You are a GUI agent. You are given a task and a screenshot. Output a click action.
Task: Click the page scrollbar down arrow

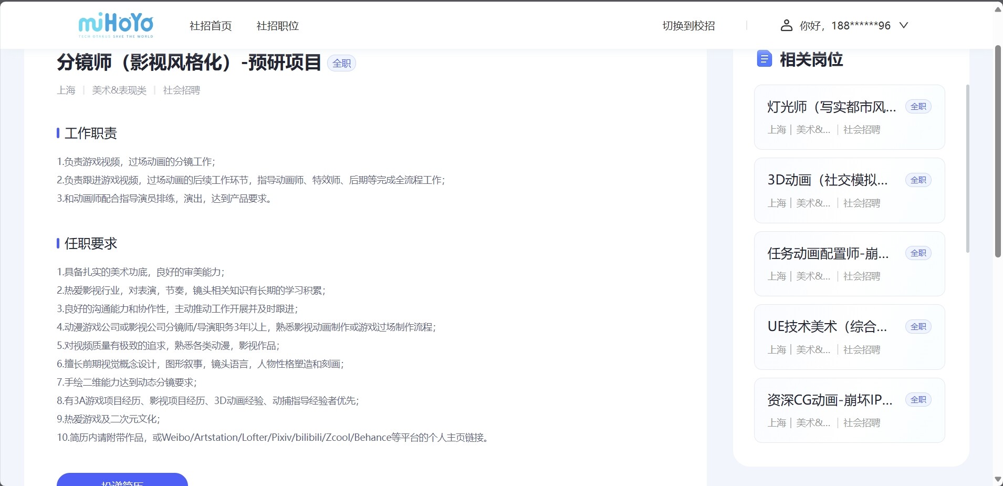[x=998, y=480]
